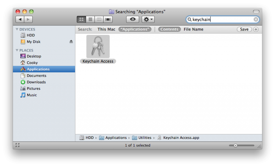Image resolution: width=275 pixels, height=167 pixels.
Task: Click the sidebar grip in status bar
Action: (x=18, y=145)
